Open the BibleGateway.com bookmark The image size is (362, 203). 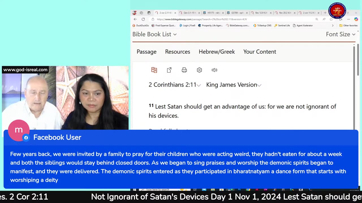238,25
